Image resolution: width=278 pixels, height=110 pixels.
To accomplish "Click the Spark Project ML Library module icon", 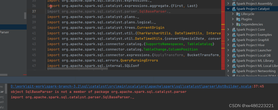I will (234, 61).
